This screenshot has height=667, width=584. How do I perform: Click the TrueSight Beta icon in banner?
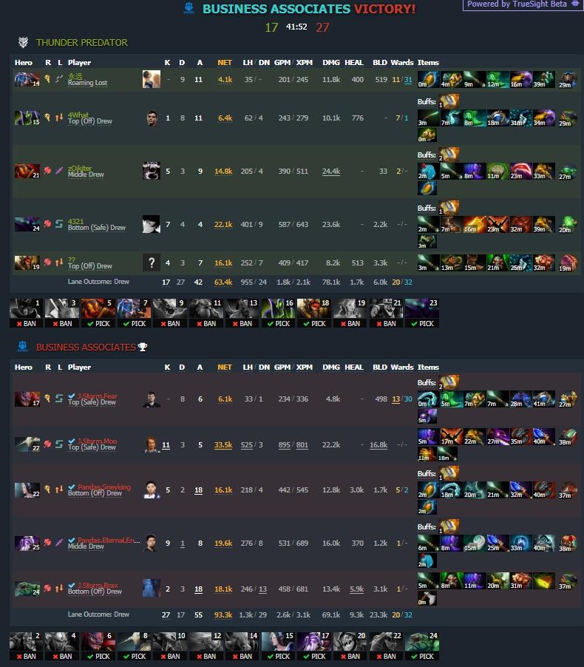[x=574, y=4]
